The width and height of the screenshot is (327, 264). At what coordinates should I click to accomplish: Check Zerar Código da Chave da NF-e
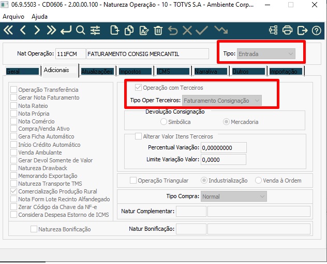[14, 207]
